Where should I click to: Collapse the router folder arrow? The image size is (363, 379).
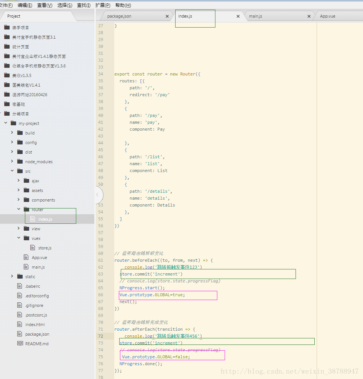19,209
